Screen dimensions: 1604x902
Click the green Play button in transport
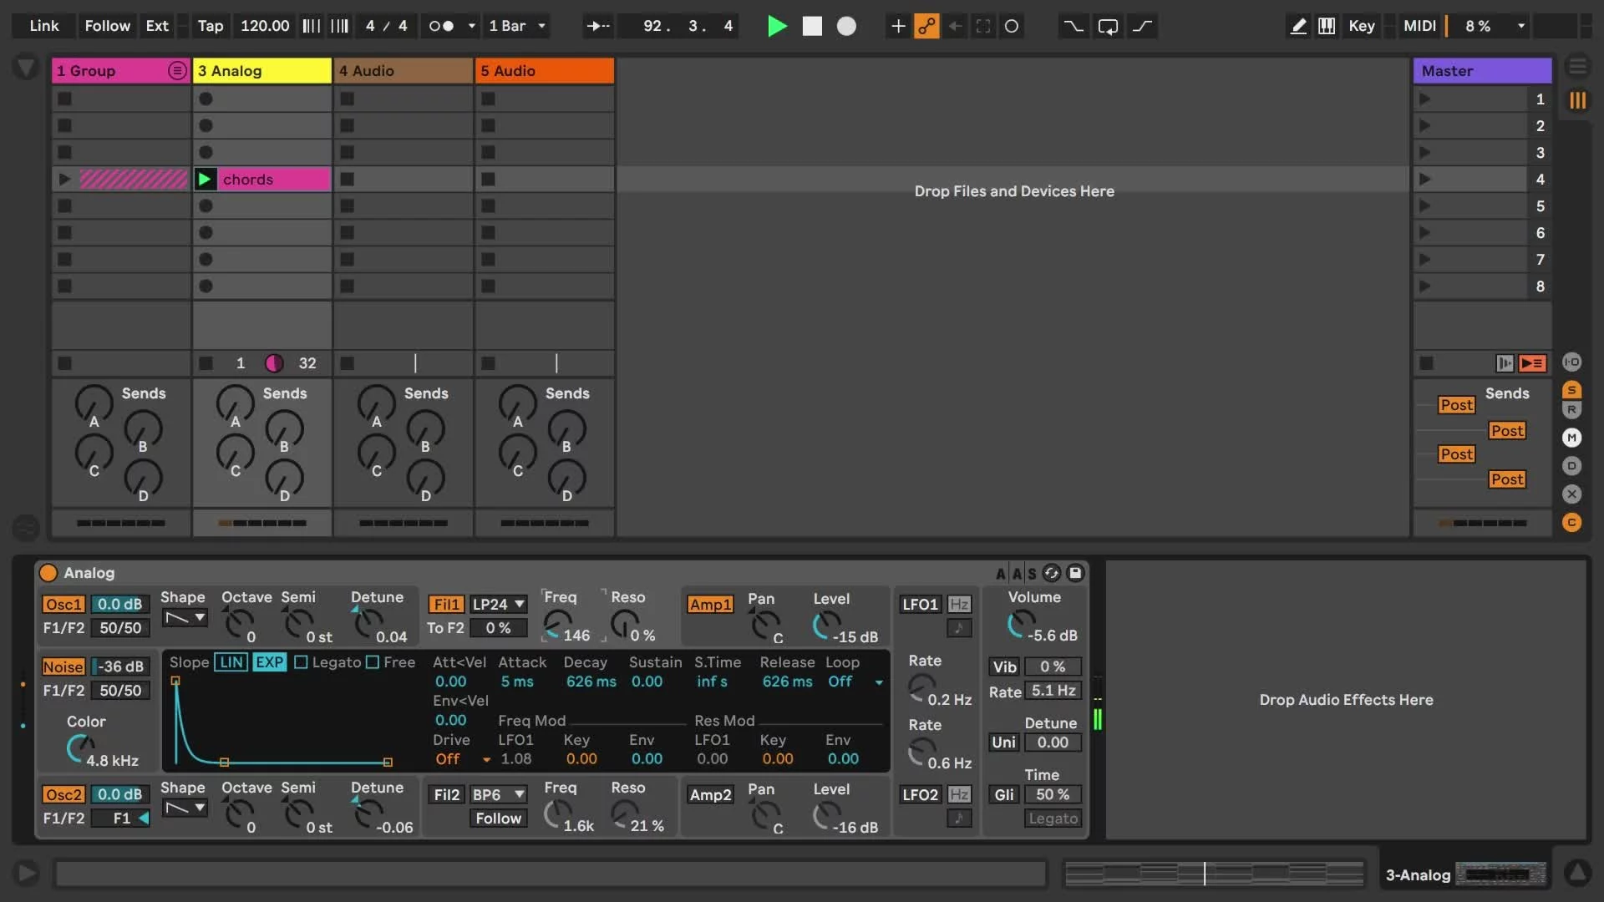(776, 26)
